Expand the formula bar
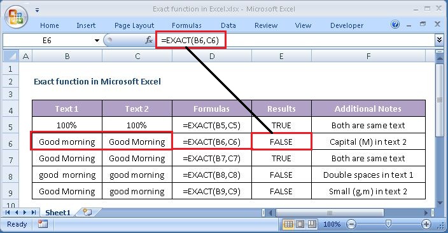This screenshot has width=448, height=233. coord(440,40)
